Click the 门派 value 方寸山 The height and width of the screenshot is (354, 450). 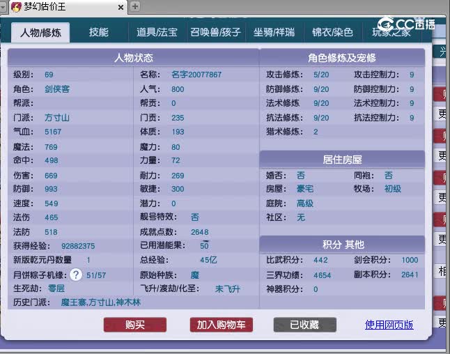pos(57,118)
